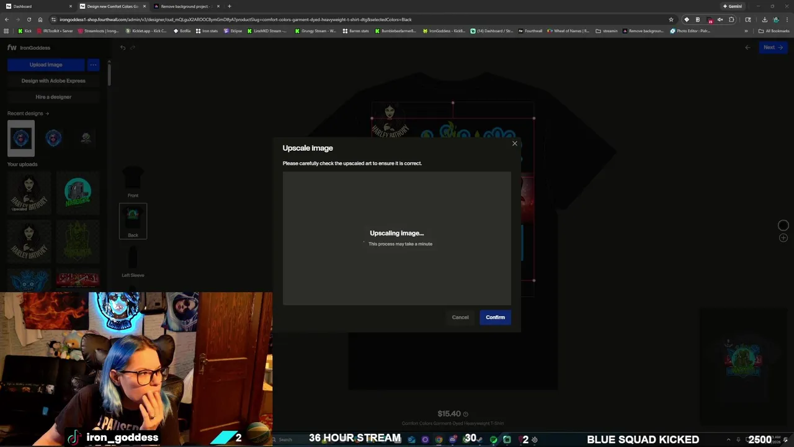The width and height of the screenshot is (794, 447).
Task: Open the browser downloads icon
Action: coord(764,19)
